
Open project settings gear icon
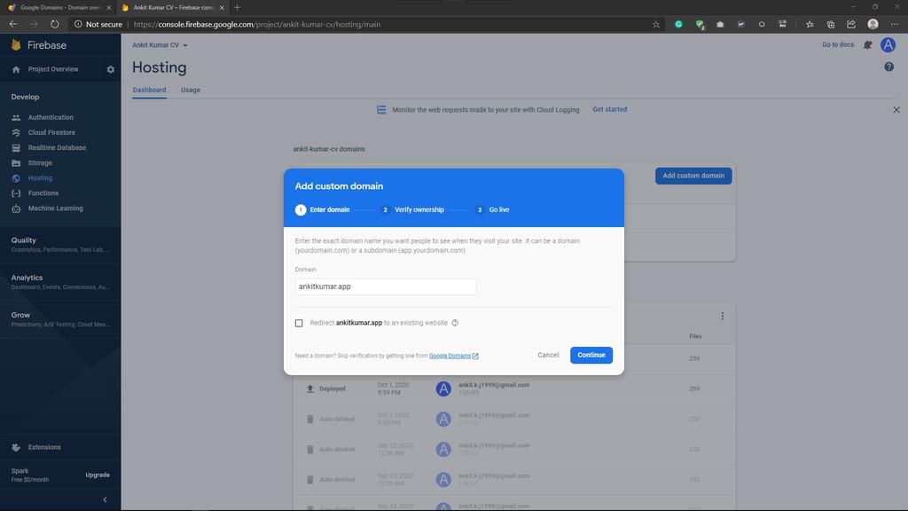pyautogui.click(x=110, y=69)
